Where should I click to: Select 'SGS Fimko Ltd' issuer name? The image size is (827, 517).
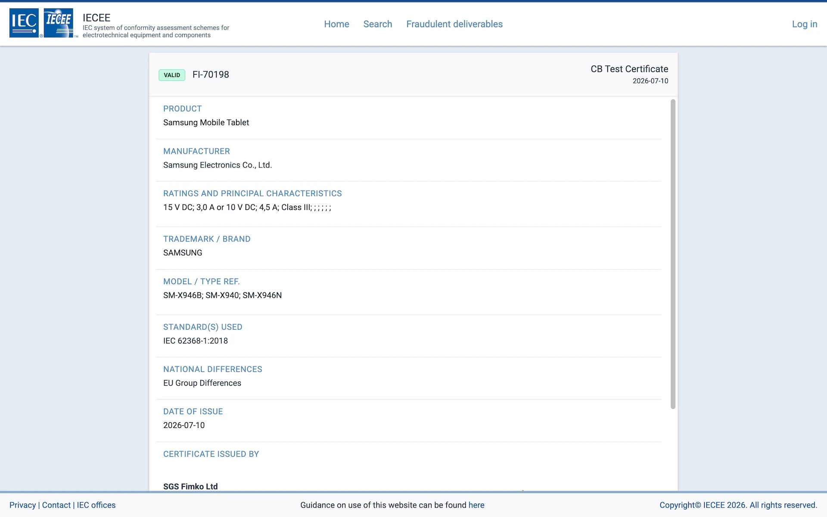coord(190,486)
